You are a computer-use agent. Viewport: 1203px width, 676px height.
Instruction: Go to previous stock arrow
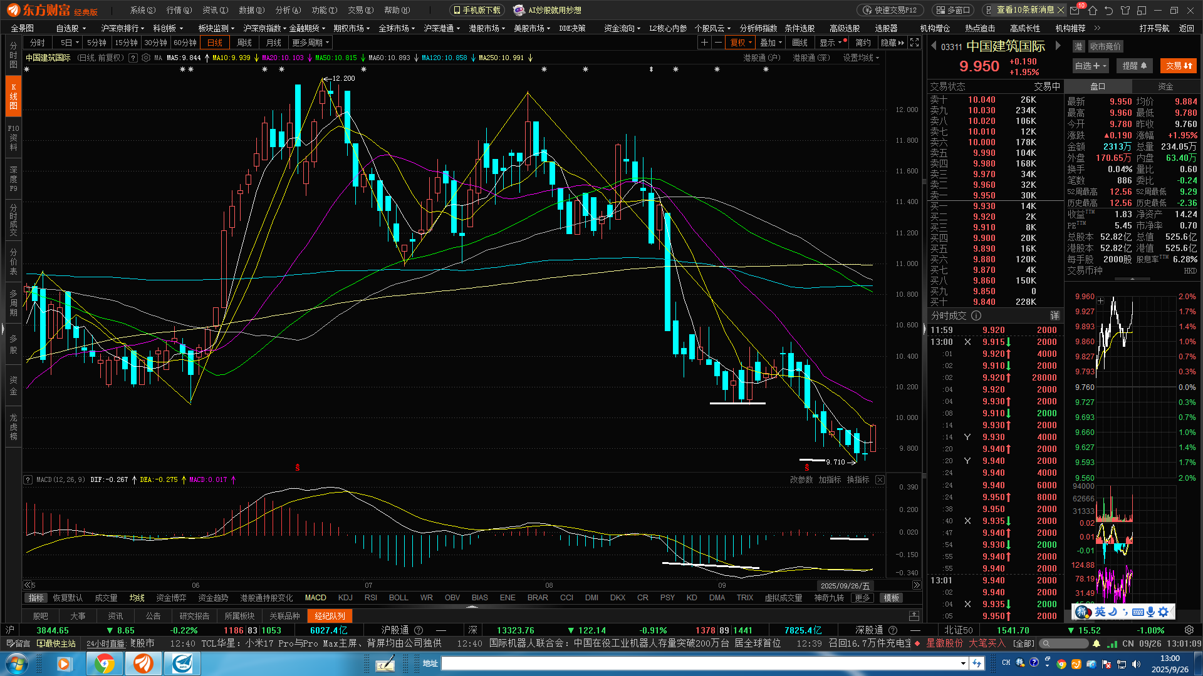pos(934,46)
